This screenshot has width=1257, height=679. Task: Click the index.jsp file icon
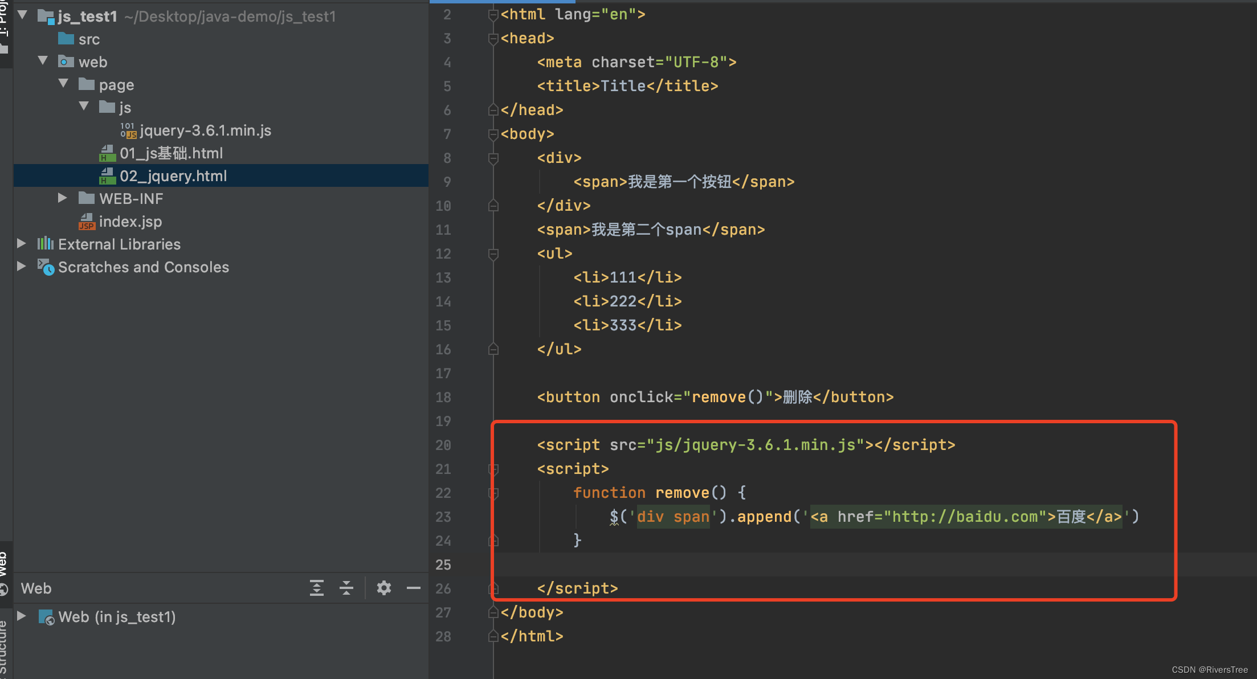point(87,222)
